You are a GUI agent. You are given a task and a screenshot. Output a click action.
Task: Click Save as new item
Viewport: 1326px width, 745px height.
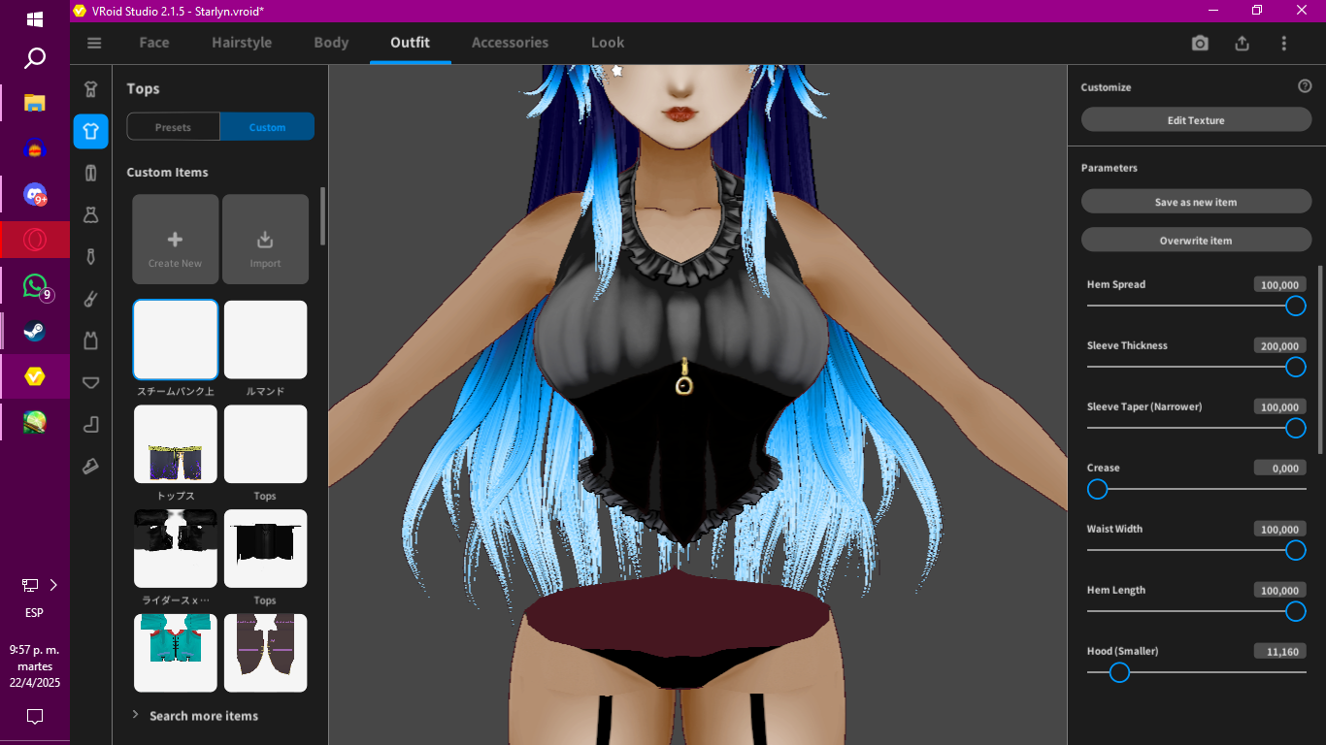click(x=1196, y=202)
